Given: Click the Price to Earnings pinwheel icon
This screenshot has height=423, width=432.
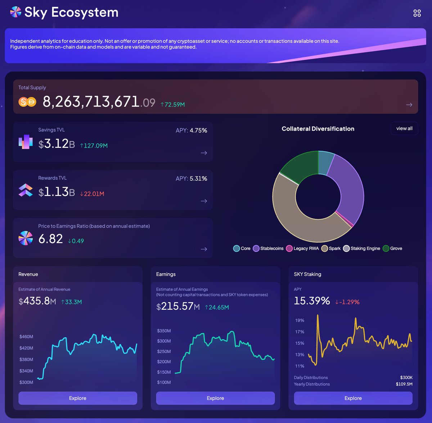Looking at the screenshot, I should coord(26,238).
